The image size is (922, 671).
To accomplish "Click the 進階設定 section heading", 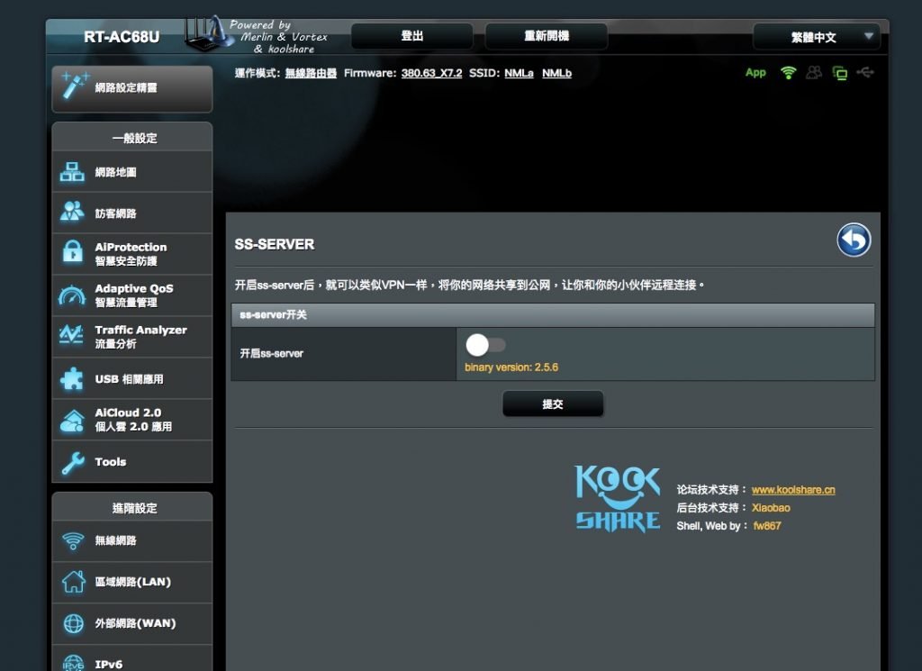I will click(135, 508).
